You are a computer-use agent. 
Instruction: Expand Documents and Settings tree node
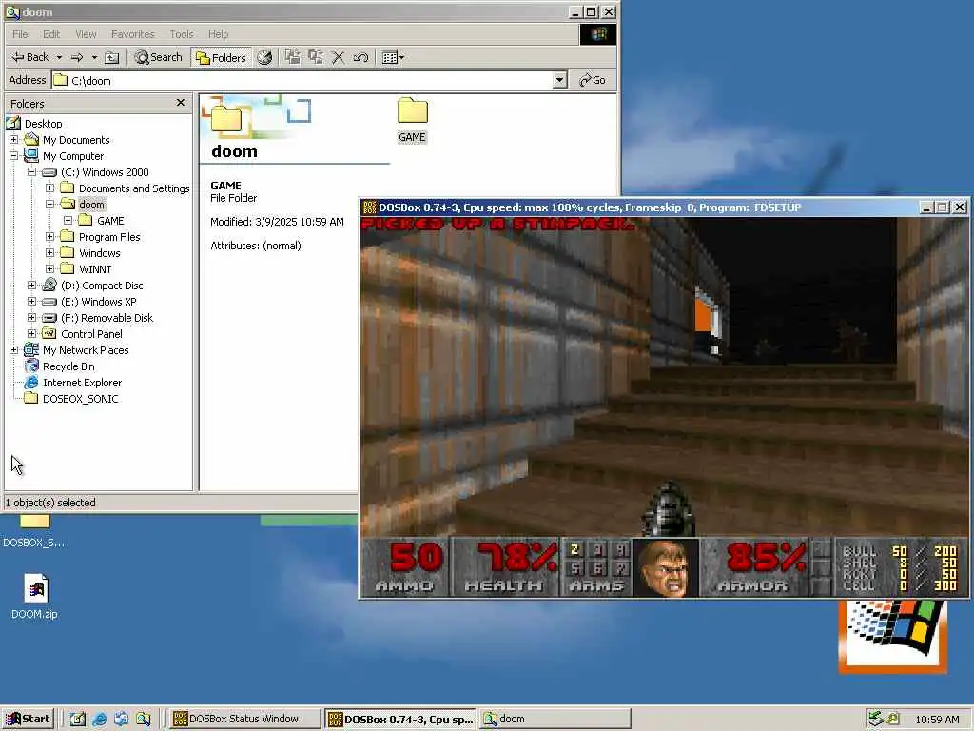pyautogui.click(x=49, y=188)
